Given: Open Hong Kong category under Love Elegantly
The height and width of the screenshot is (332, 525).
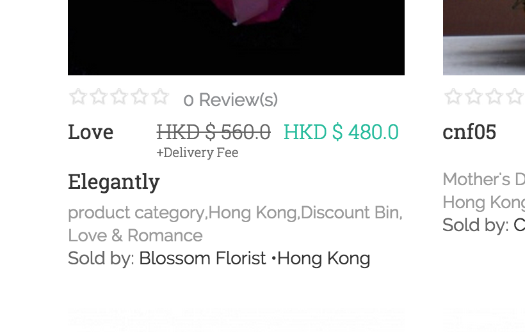Looking at the screenshot, I should pos(253,213).
